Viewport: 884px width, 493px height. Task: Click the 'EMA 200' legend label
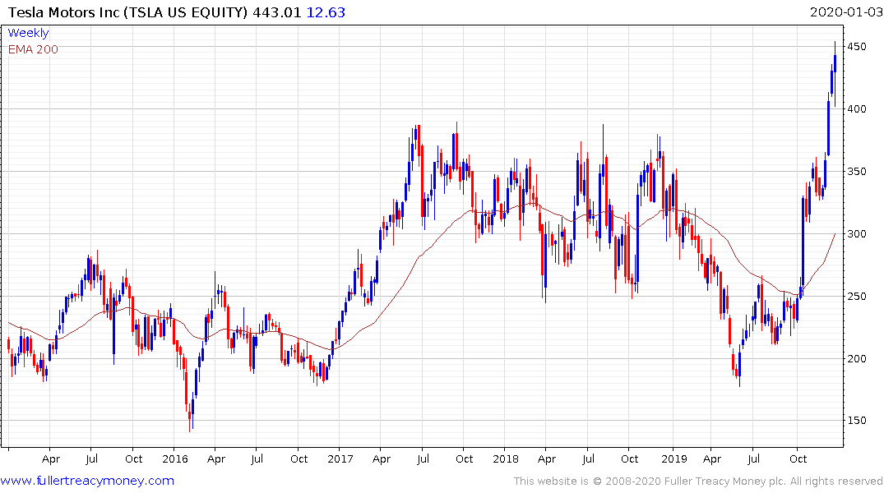(33, 49)
